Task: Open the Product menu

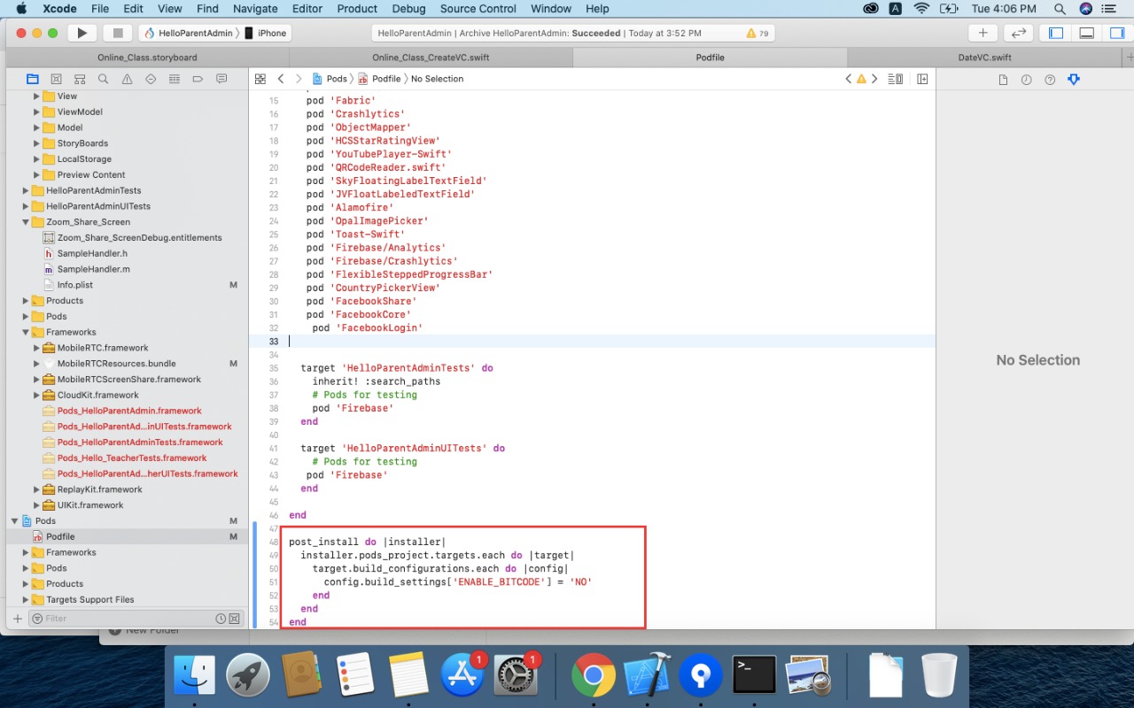Action: [357, 9]
